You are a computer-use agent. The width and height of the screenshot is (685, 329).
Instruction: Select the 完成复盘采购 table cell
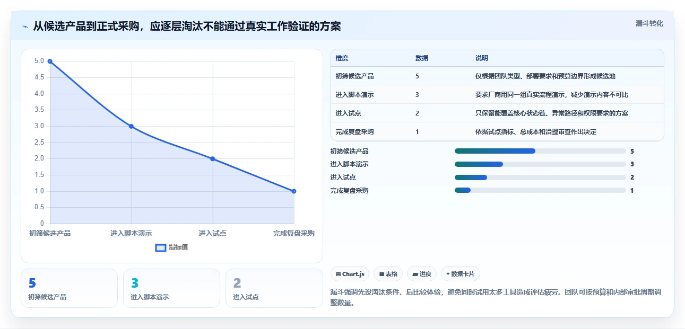pyautogui.click(x=354, y=132)
